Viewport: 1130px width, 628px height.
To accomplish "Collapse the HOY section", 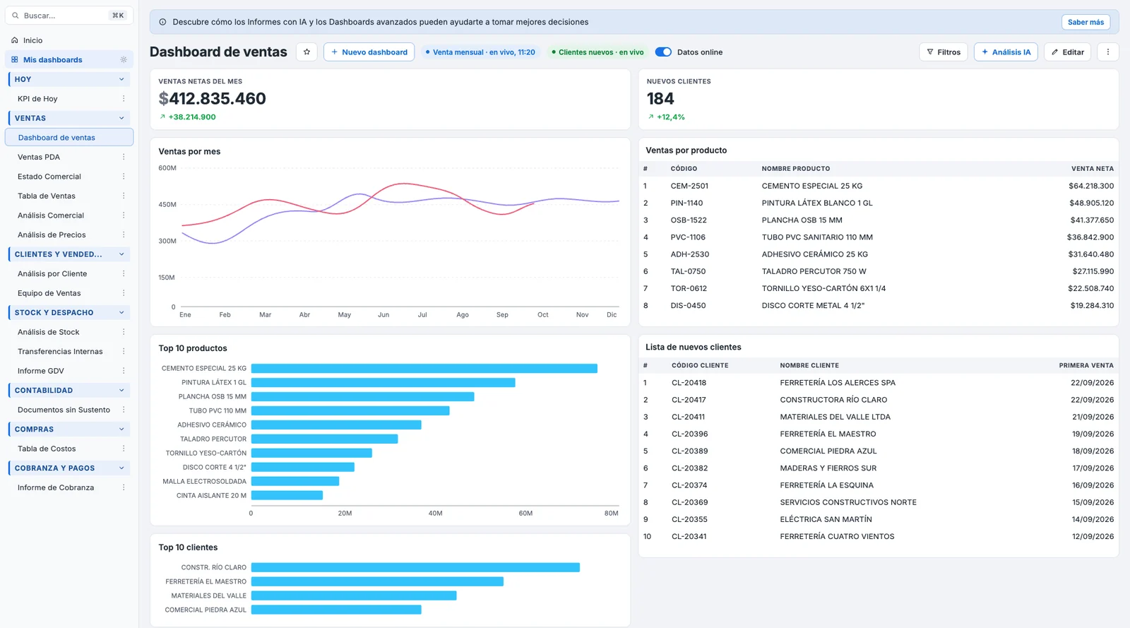I will pyautogui.click(x=121, y=79).
